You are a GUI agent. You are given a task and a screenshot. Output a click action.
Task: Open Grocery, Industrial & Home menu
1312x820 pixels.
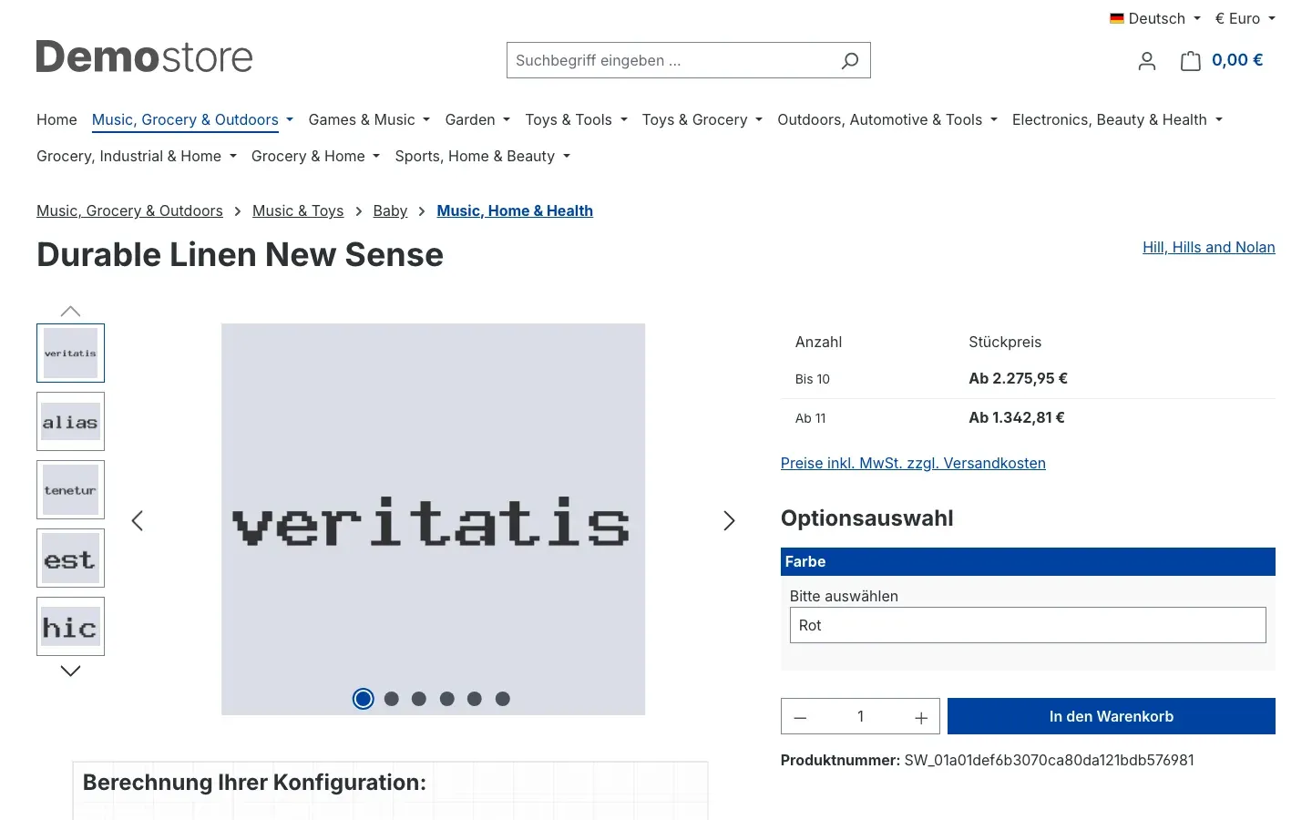137,156
